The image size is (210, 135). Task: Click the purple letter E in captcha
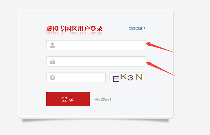[x=116, y=79]
